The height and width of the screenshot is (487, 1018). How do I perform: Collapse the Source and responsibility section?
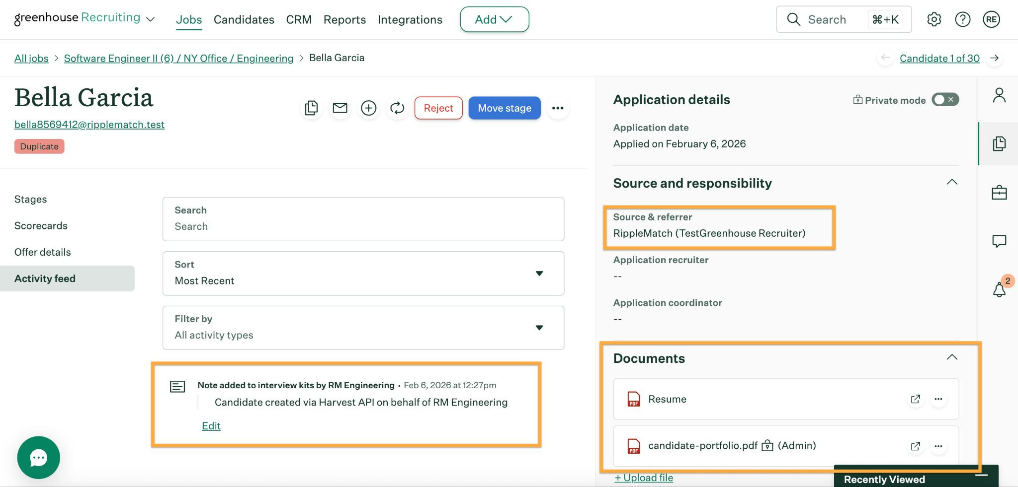(x=952, y=182)
